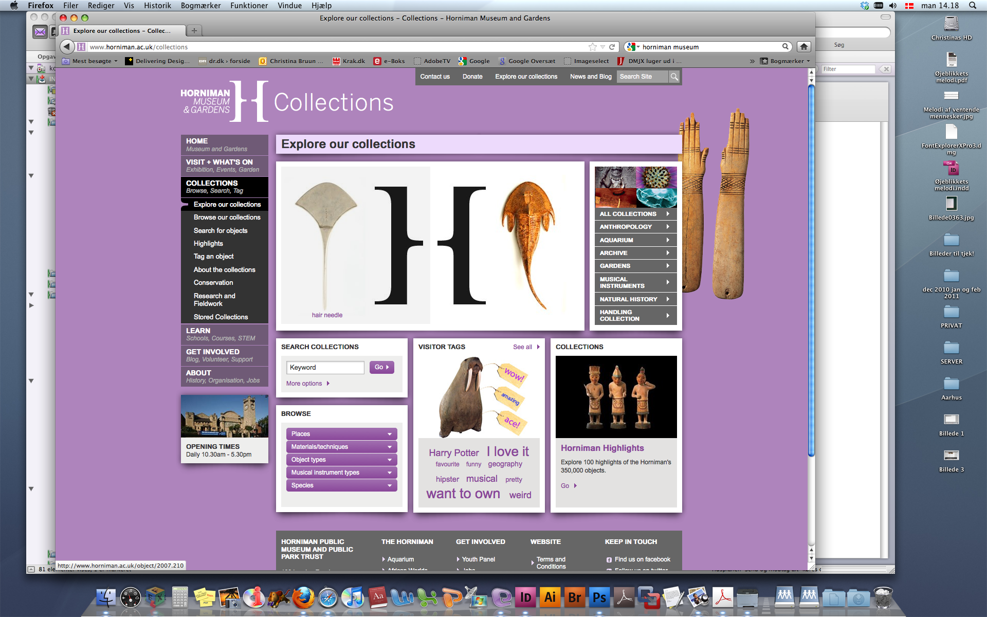Open Finder from the Dock
Image resolution: width=987 pixels, height=617 pixels.
(106, 597)
